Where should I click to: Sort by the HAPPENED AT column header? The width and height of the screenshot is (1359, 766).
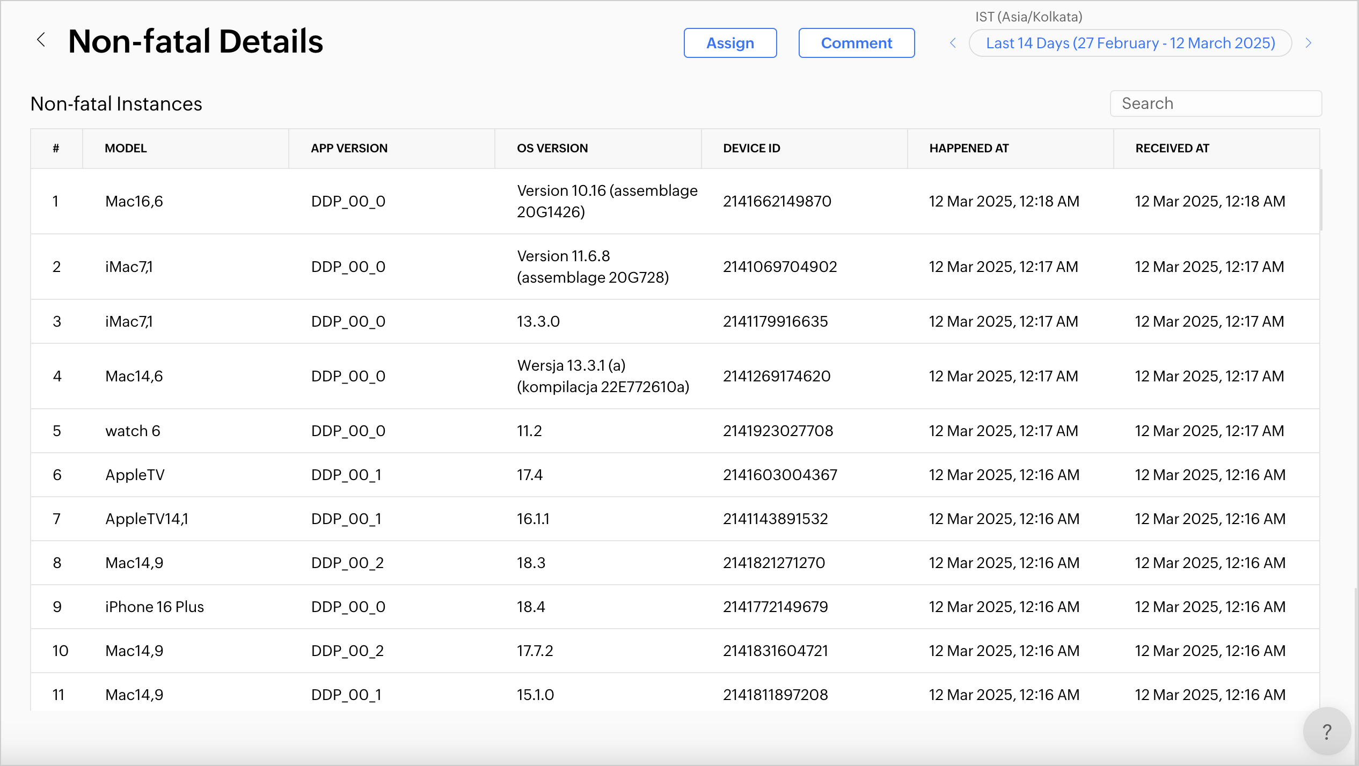point(969,149)
